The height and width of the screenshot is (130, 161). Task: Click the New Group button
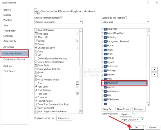click(123, 109)
